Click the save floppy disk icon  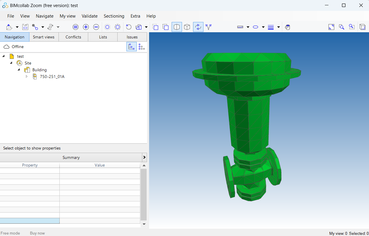(x=25, y=27)
